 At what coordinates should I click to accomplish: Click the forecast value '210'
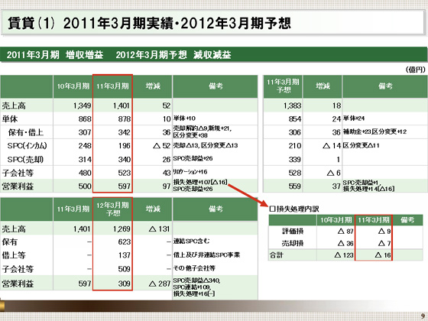(295, 146)
